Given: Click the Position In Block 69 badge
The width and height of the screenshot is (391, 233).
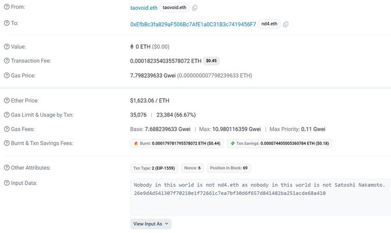Looking at the screenshot, I should [229, 168].
